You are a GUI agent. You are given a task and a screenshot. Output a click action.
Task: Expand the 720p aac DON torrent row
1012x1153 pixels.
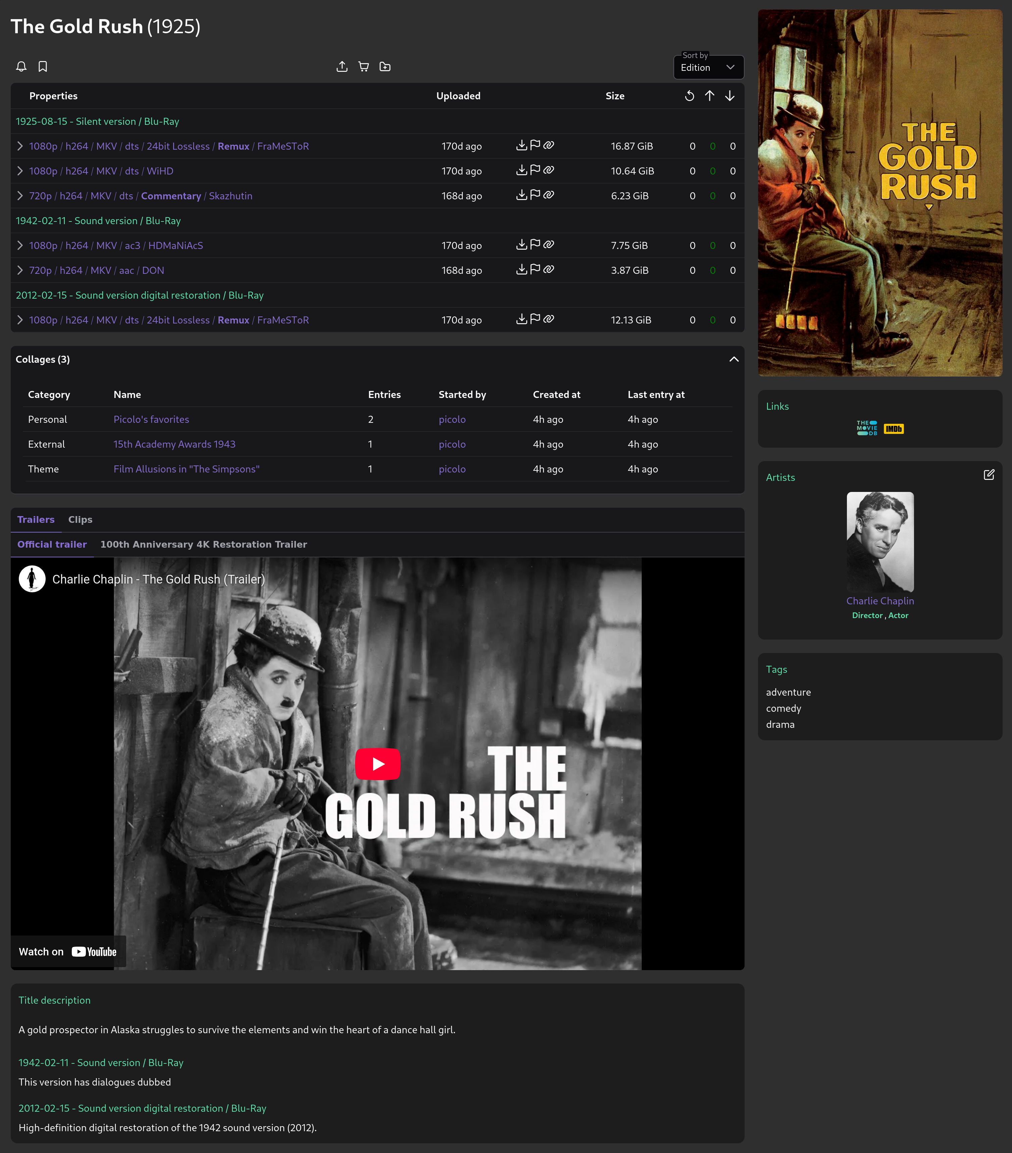(x=20, y=270)
